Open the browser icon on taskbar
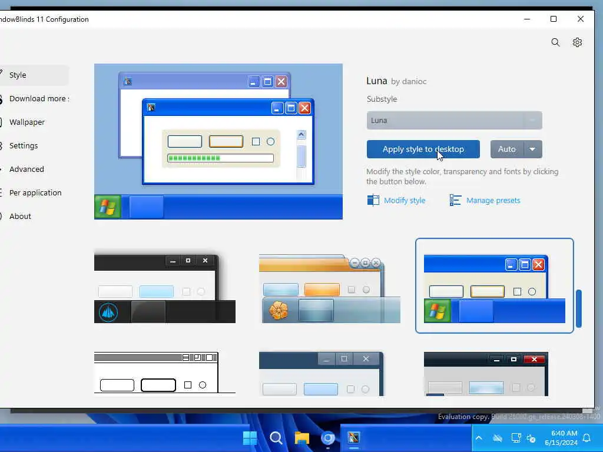Image resolution: width=603 pixels, height=452 pixels. 328,438
